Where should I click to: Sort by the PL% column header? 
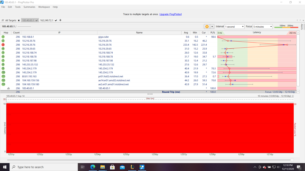click(212, 33)
